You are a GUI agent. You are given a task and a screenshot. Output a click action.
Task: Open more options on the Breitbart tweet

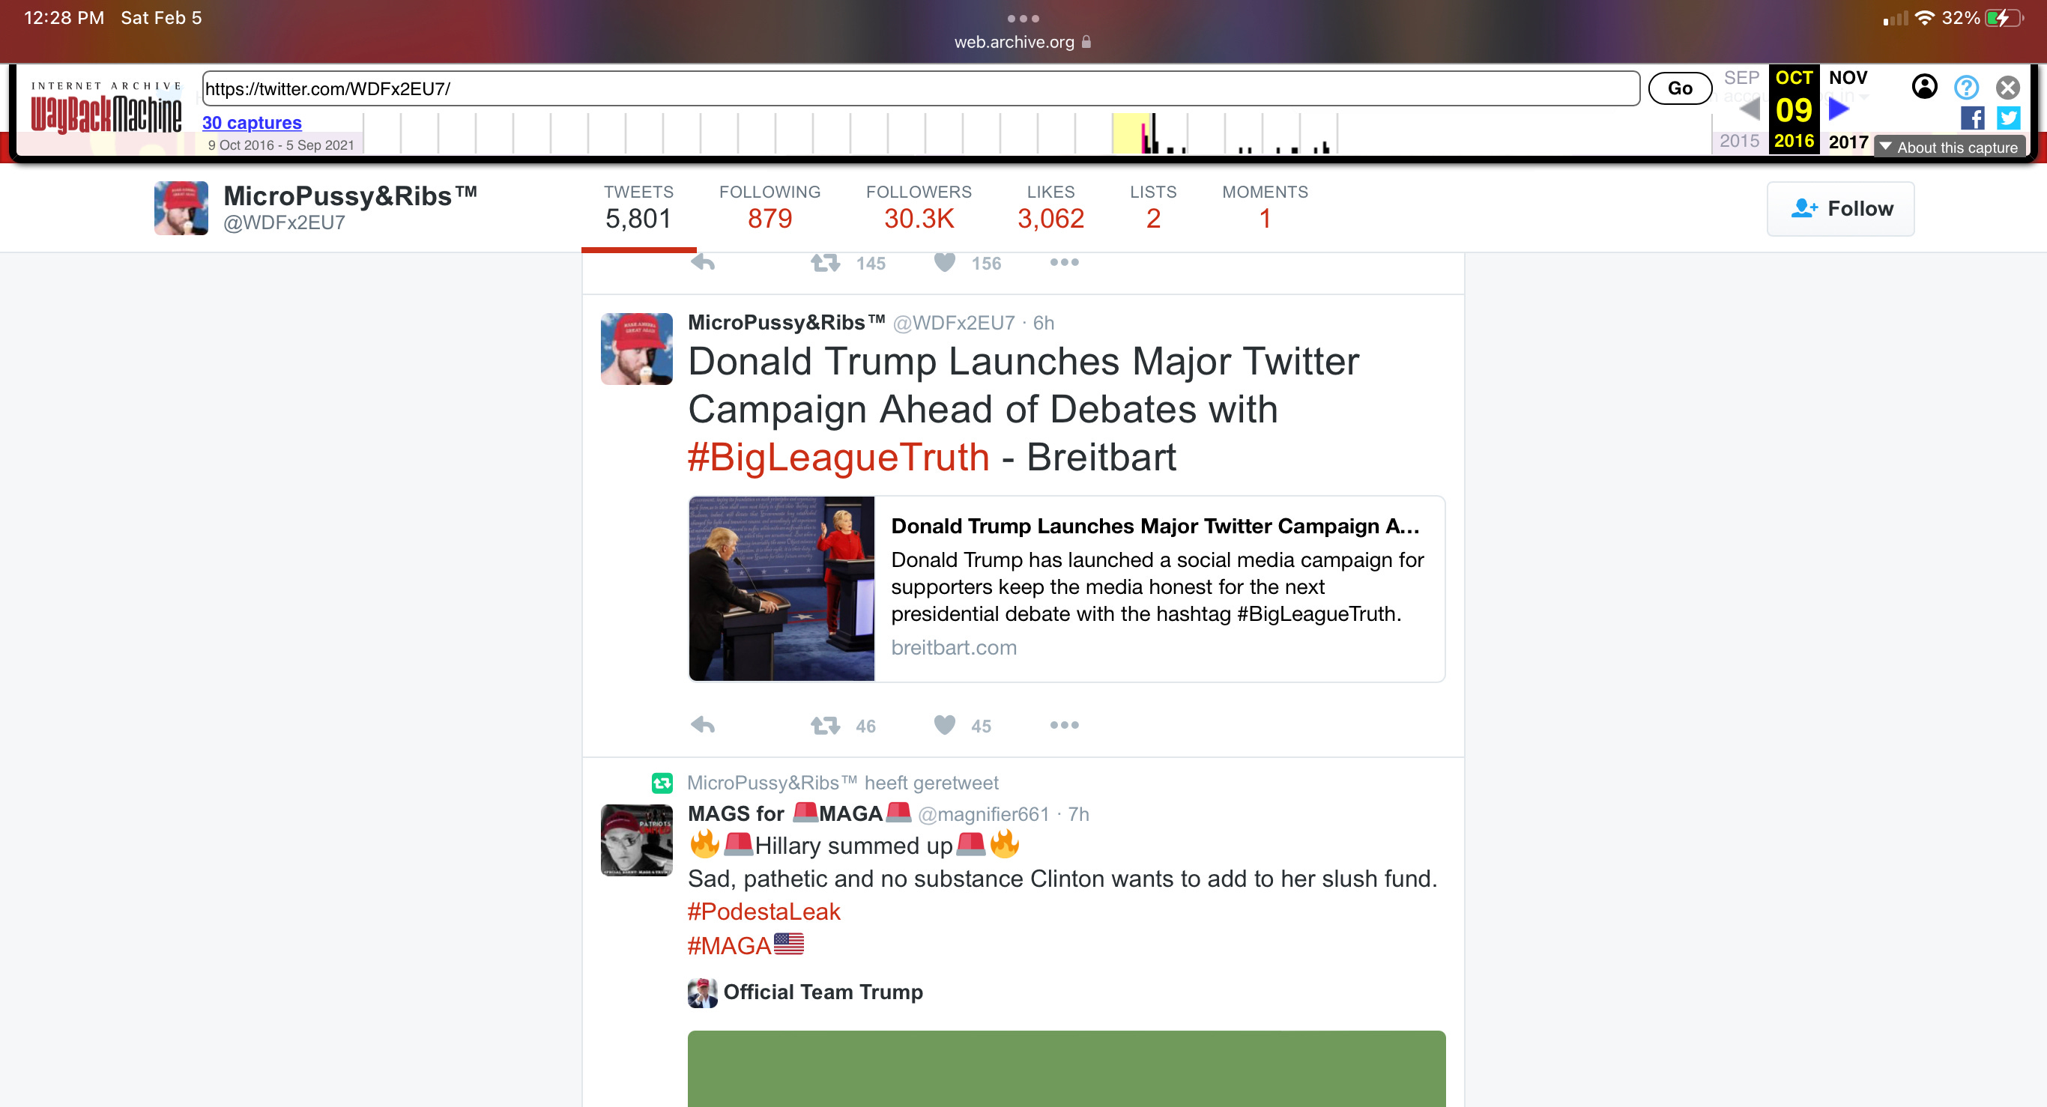point(1064,725)
